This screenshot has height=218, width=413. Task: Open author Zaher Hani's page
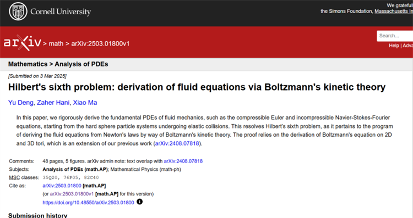(x=53, y=103)
